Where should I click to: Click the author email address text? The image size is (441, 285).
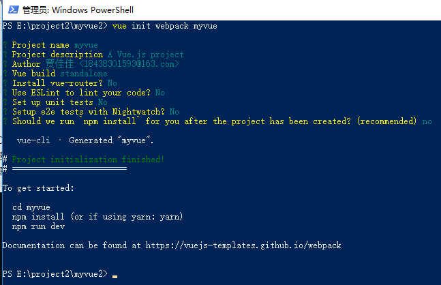(129, 64)
